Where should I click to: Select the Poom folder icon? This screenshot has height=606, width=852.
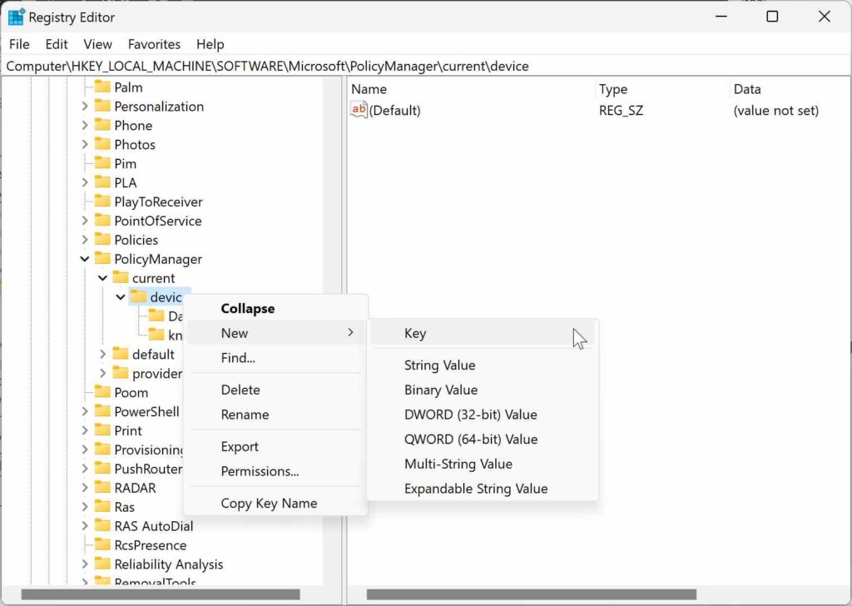coord(102,392)
